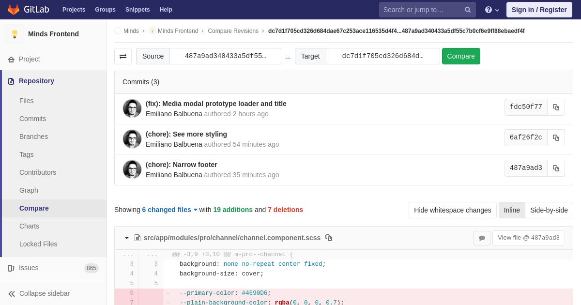Expand the 6 changed files dropdown
Viewport: 581px width, 305px height.
[170, 210]
